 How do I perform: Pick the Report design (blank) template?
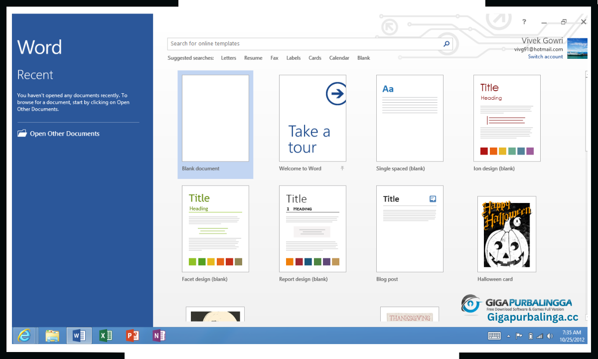pos(312,229)
